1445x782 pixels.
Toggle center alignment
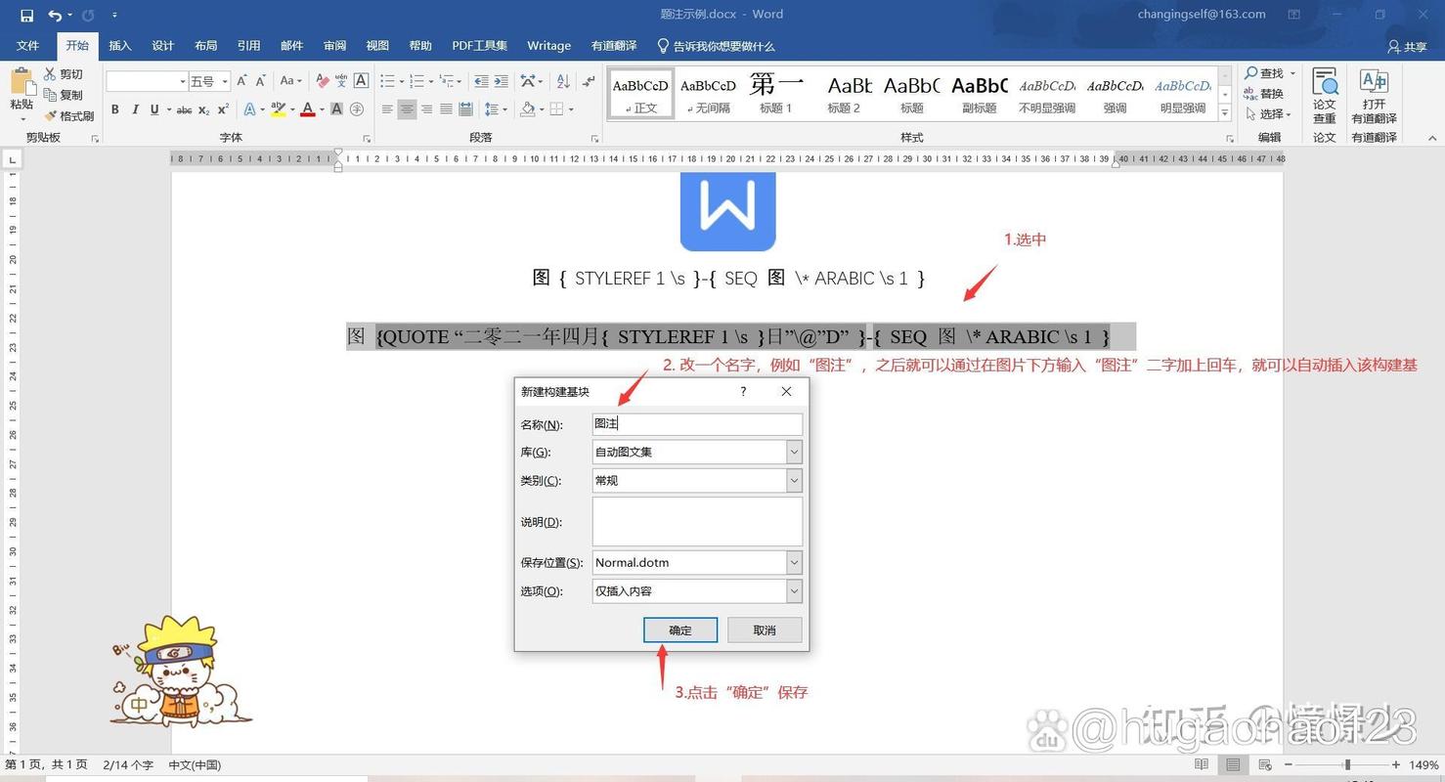coord(407,109)
